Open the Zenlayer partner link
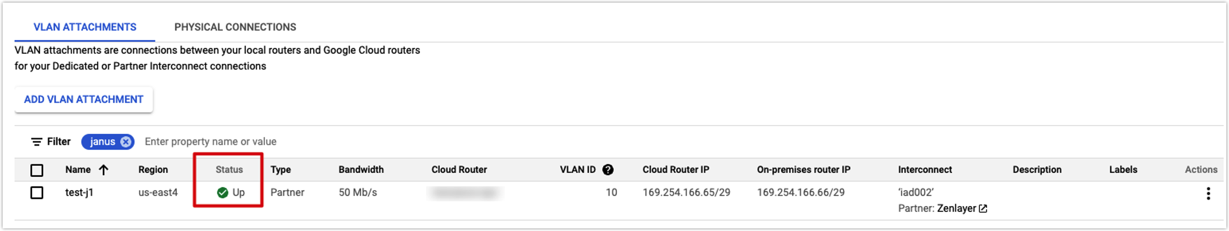This screenshot has height=231, width=1229. pos(956,209)
